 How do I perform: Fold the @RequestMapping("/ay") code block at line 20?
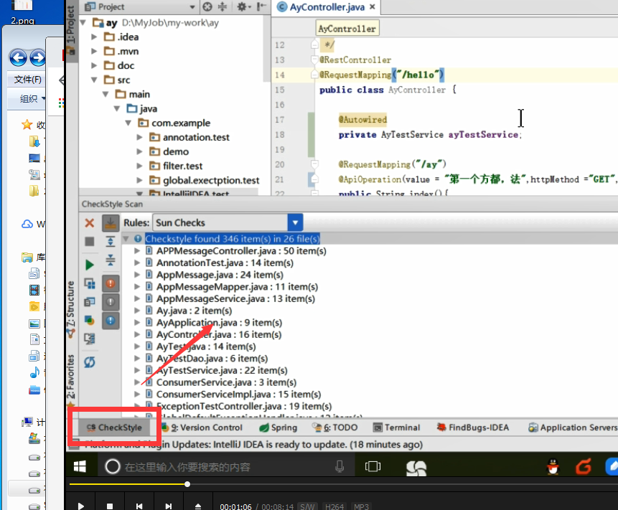coord(314,164)
